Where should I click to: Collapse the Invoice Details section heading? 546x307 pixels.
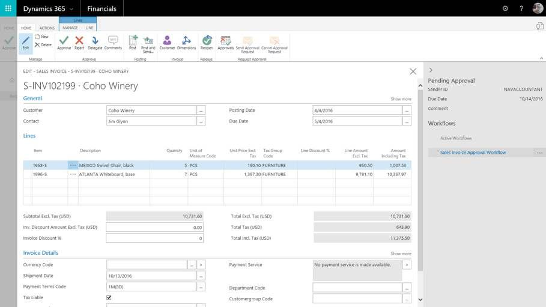pyautogui.click(x=41, y=253)
